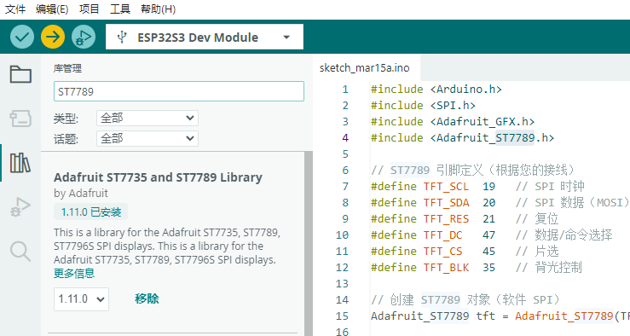The height and width of the screenshot is (336, 630).
Task: Open the 文件 menu
Action: [x=14, y=9]
